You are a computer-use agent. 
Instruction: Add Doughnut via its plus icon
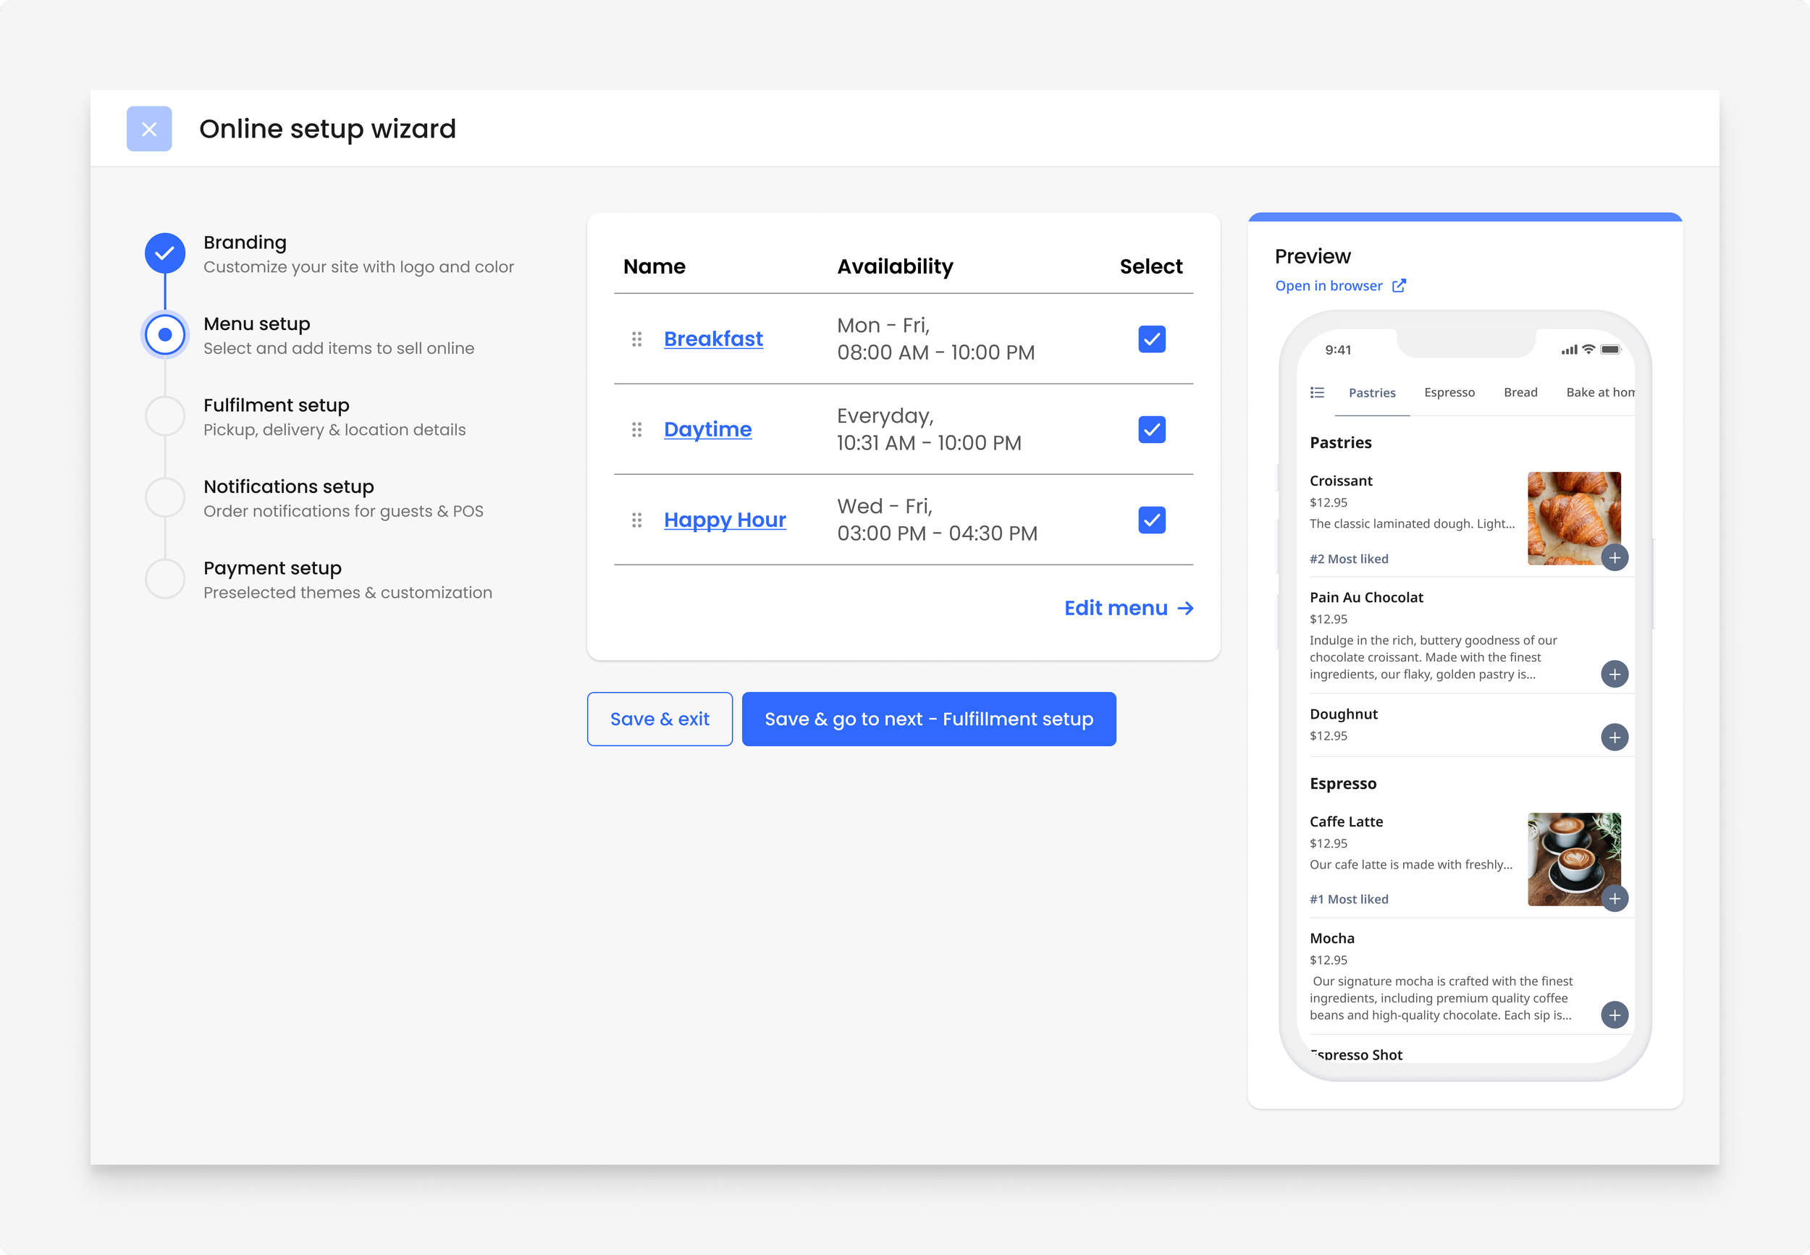[1616, 736]
